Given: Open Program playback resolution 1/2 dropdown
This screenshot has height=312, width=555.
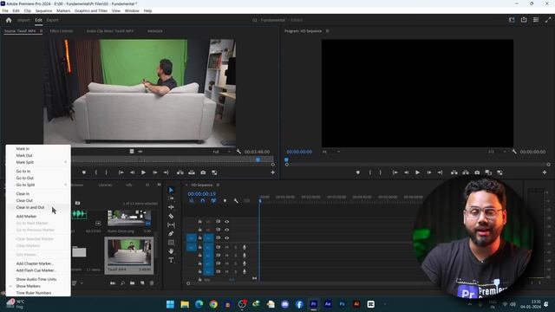Looking at the screenshot, I should click(x=497, y=152).
